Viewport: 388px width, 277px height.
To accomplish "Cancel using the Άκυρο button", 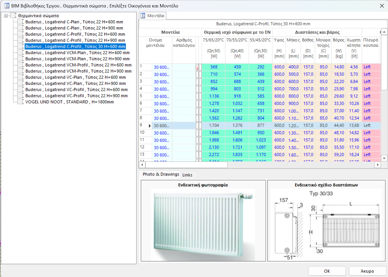I will 367,271.
